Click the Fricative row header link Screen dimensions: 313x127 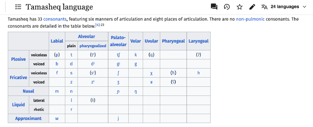tap(18, 77)
